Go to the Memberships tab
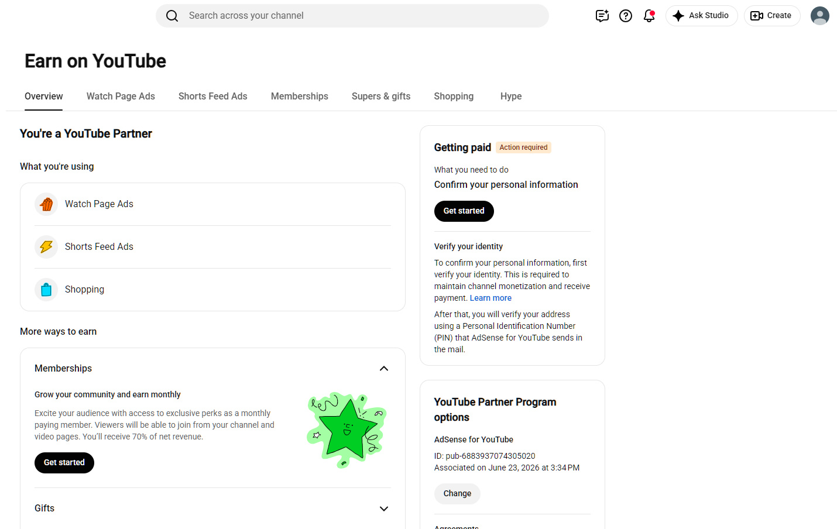 click(x=300, y=97)
